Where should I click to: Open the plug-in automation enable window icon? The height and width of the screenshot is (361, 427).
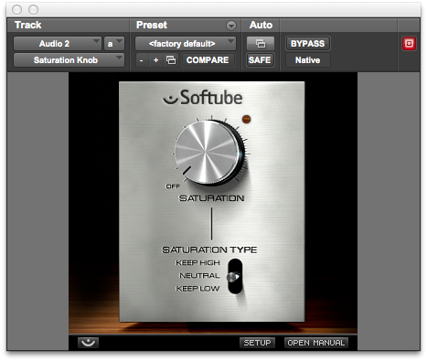(x=261, y=44)
